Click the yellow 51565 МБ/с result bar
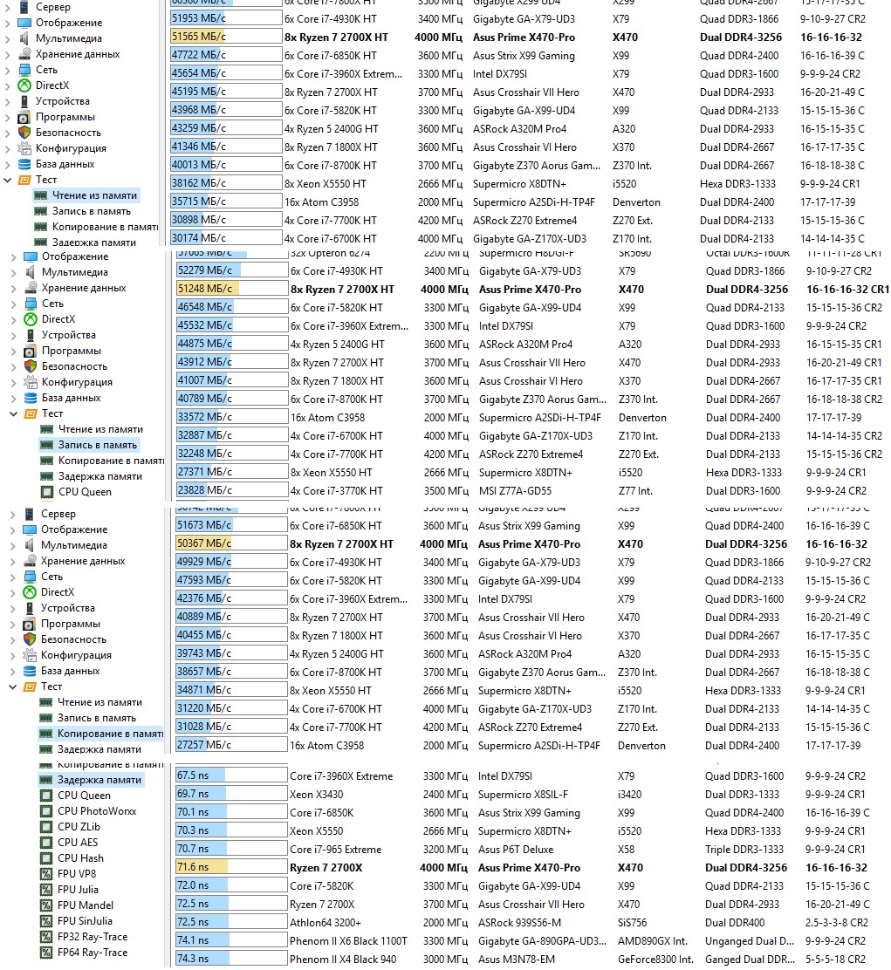The height and width of the screenshot is (970, 891). coord(226,38)
